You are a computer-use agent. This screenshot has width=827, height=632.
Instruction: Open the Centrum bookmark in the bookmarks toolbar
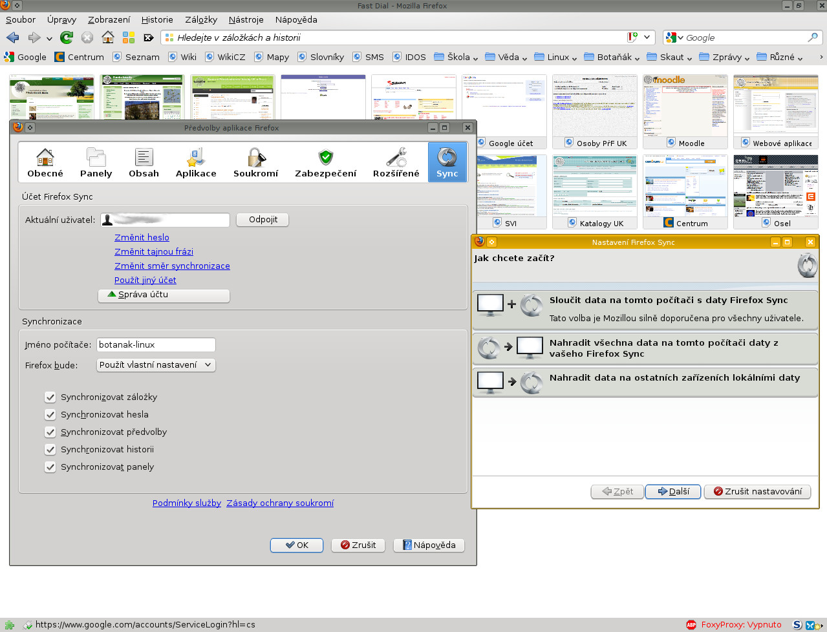click(79, 57)
